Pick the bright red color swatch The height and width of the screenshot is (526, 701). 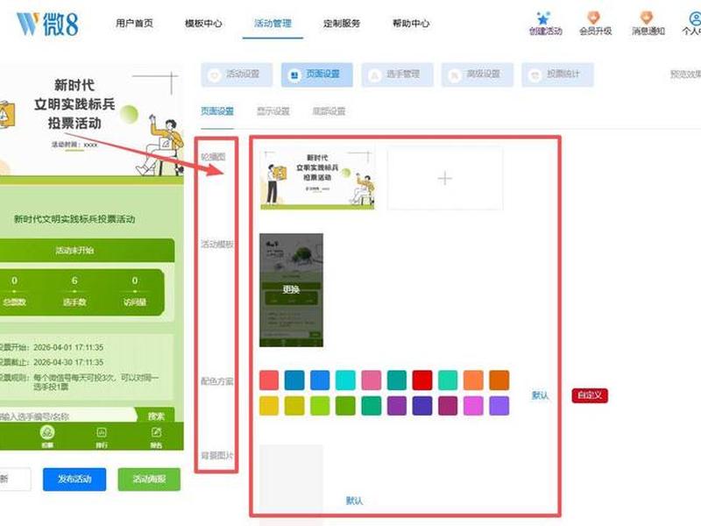pos(422,380)
